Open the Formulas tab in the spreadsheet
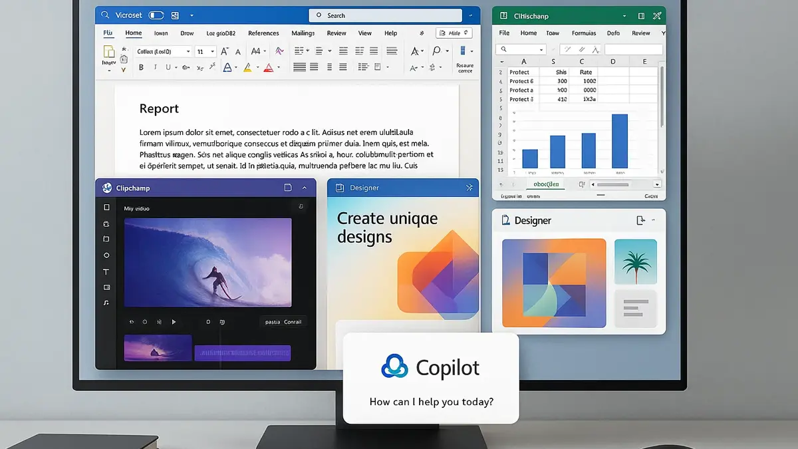 pos(583,33)
